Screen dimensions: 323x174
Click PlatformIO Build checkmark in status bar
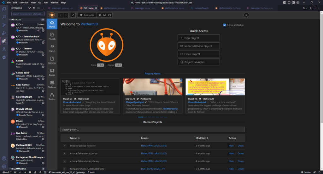pos(20,172)
